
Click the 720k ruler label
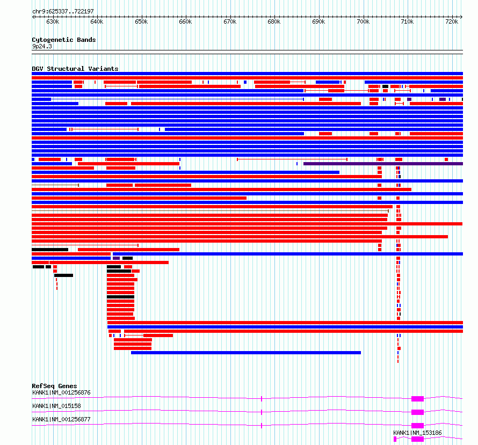[452, 22]
